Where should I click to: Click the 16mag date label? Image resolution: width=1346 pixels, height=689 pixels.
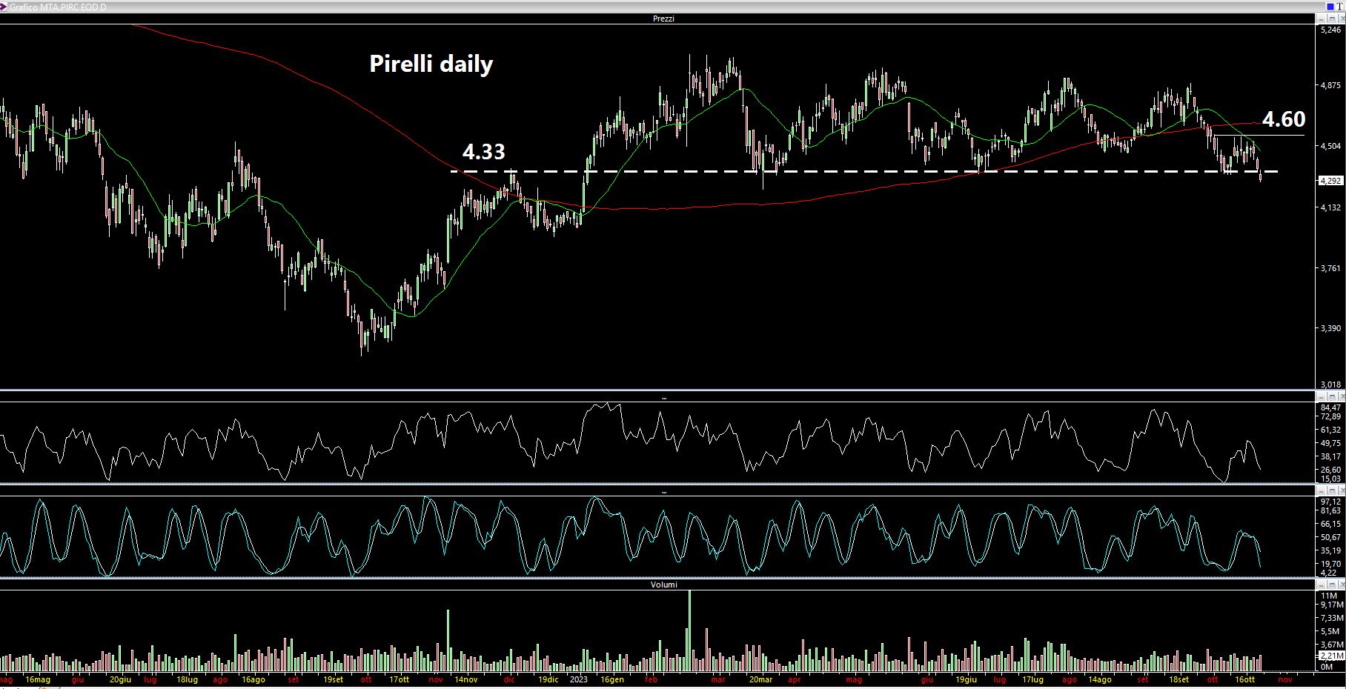38,679
